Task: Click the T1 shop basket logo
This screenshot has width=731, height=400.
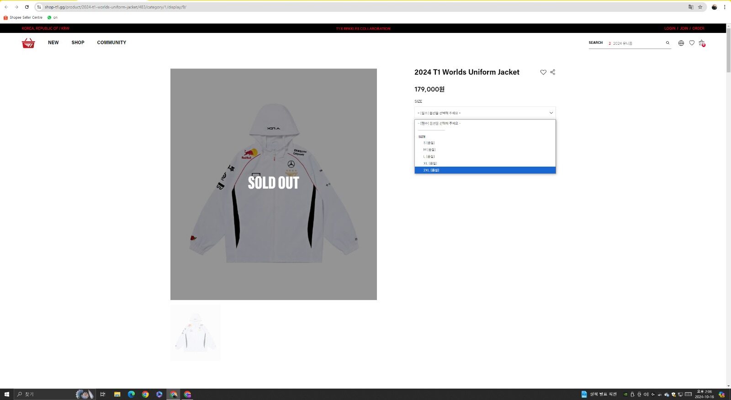Action: (x=28, y=43)
